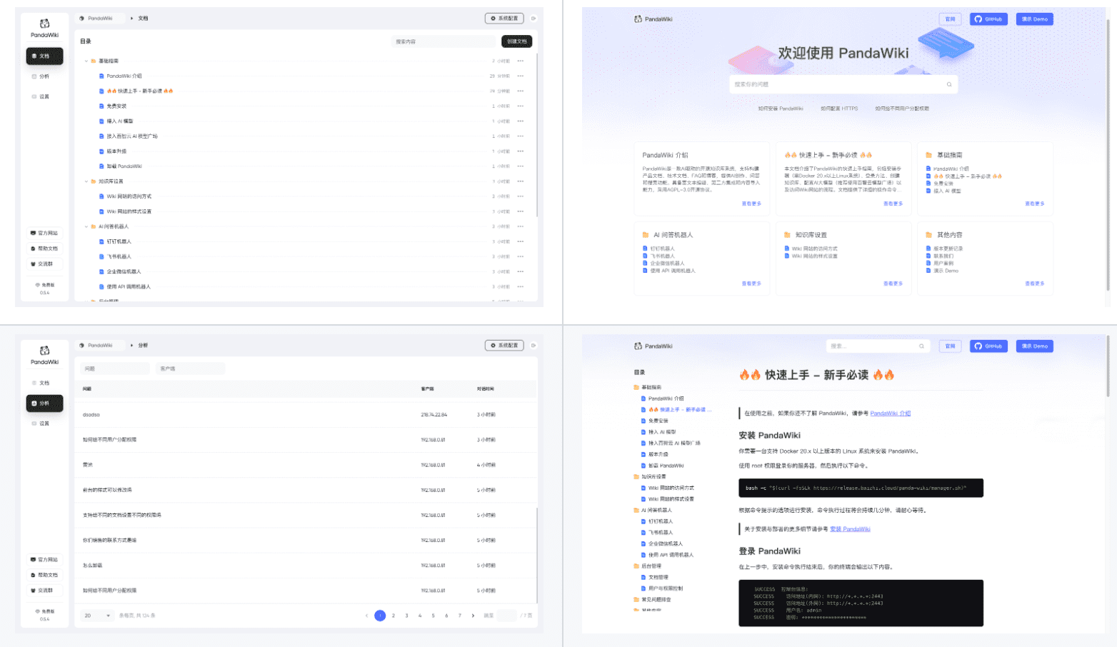Image resolution: width=1117 pixels, height=647 pixels.
Task: Select 怎么卸载 question row in analysis table
Action: 306,566
